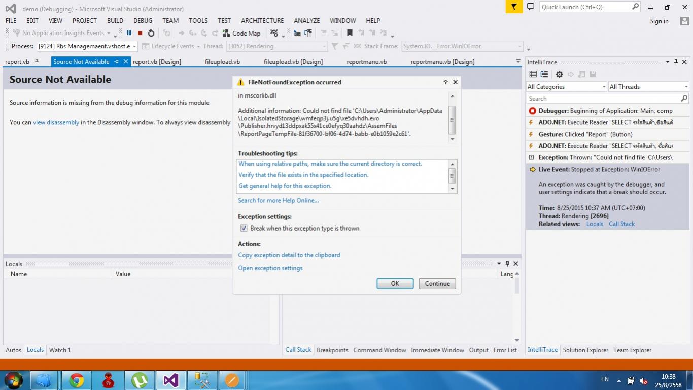693x390 pixels.
Task: Switch to the Breakpoints tab
Action: tap(332, 350)
